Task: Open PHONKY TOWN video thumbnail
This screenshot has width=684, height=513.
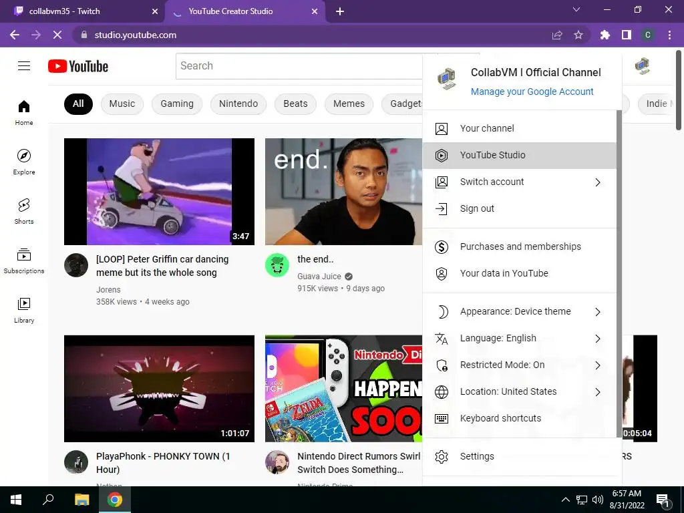Action: pyautogui.click(x=159, y=388)
